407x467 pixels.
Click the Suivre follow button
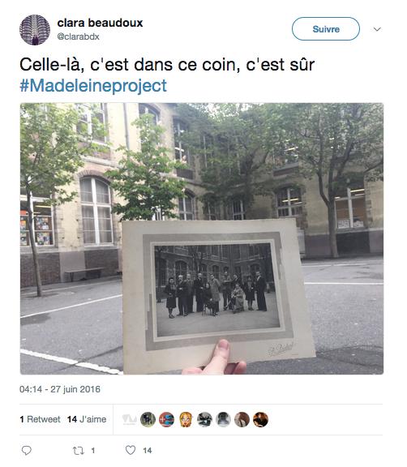pyautogui.click(x=326, y=29)
